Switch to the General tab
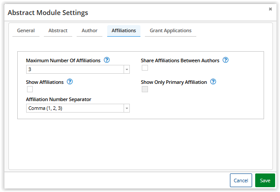This screenshot has width=280, height=192. tap(26, 31)
